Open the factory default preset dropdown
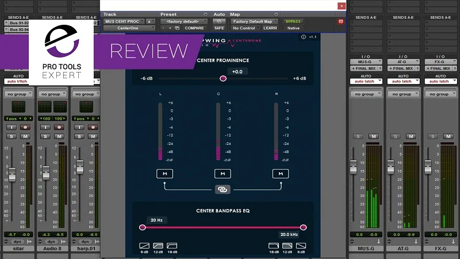The image size is (460, 259). click(x=184, y=21)
